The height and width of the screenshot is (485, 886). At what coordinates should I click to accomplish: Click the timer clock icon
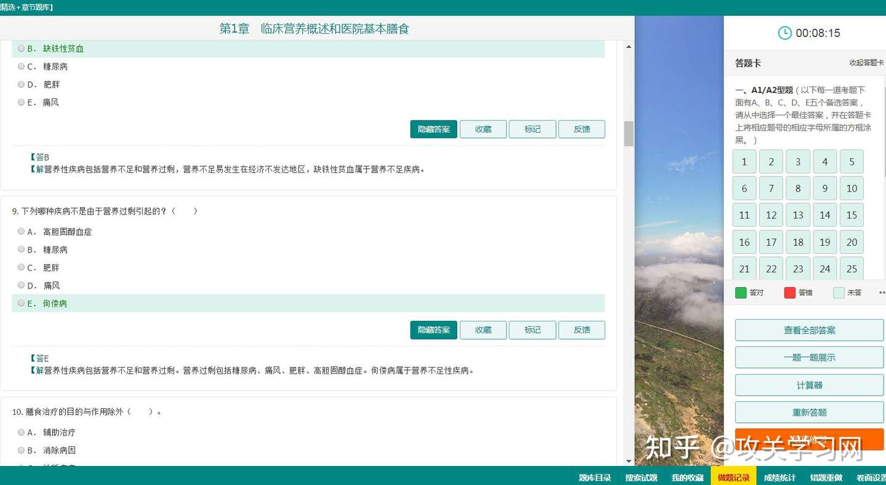(x=784, y=33)
